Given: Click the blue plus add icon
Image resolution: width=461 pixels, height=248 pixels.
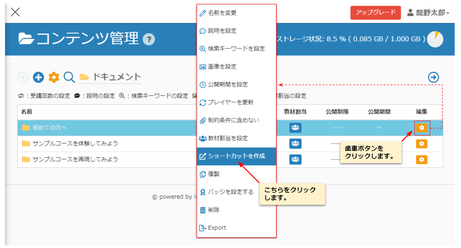Looking at the screenshot, I should pyautogui.click(x=38, y=77).
